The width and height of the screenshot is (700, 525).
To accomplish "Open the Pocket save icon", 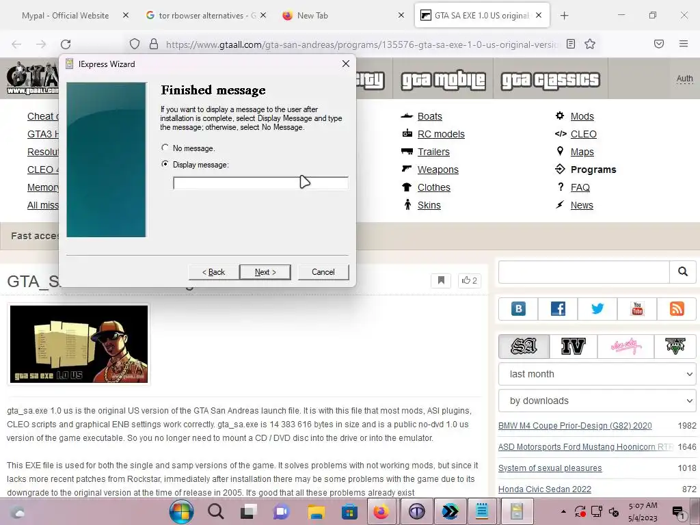I will click(659, 44).
